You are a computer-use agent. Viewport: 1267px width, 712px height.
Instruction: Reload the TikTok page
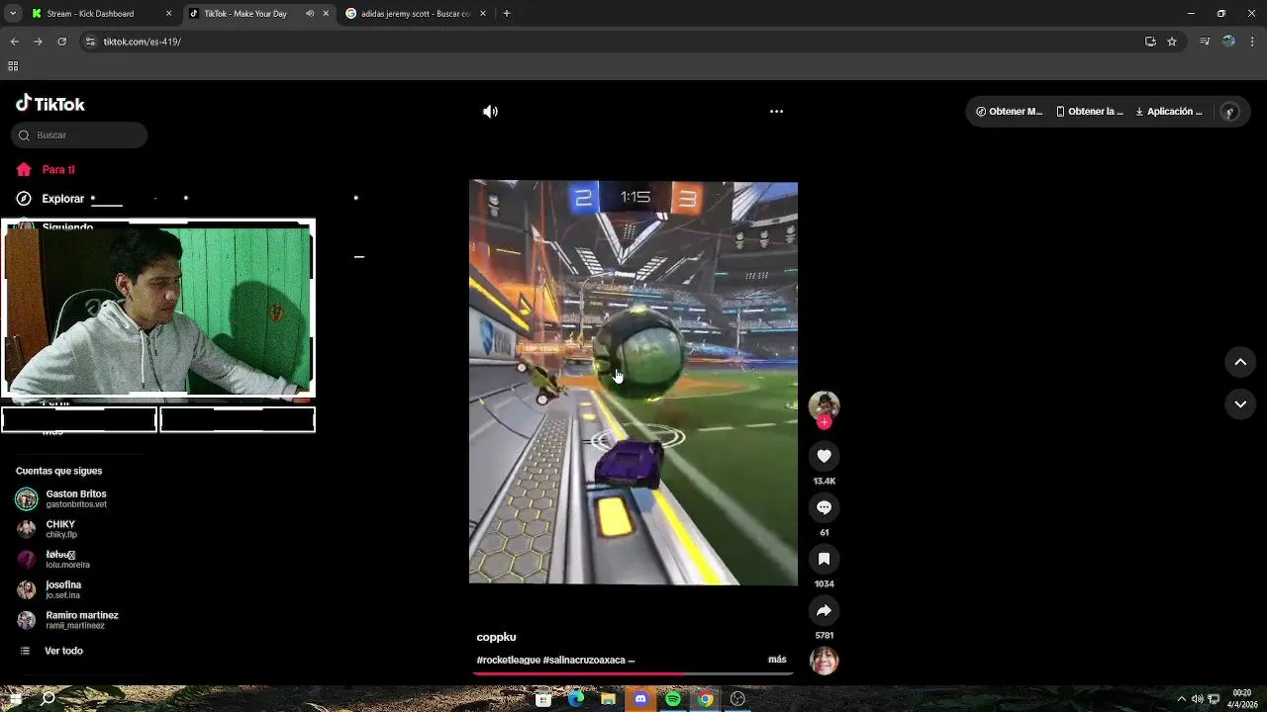coord(61,42)
